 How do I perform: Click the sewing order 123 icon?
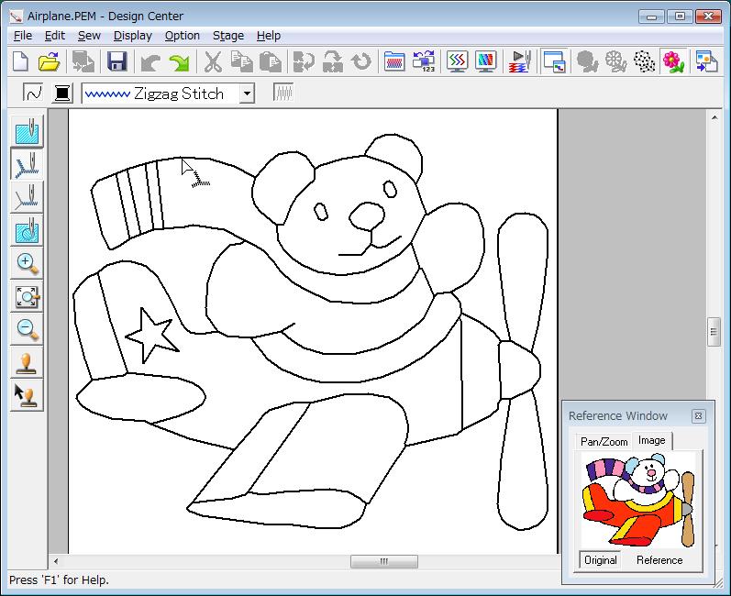[x=424, y=61]
